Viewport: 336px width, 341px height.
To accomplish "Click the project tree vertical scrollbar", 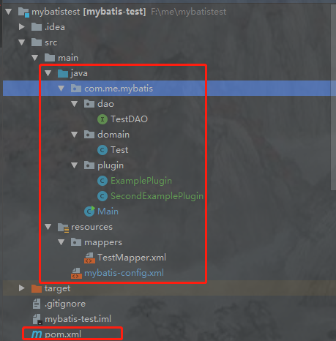I will coord(333,97).
